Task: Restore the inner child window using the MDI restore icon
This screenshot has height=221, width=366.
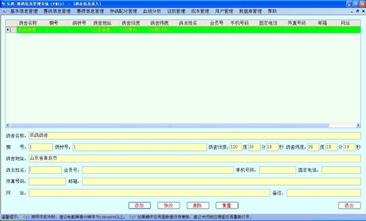Action: coord(358,11)
